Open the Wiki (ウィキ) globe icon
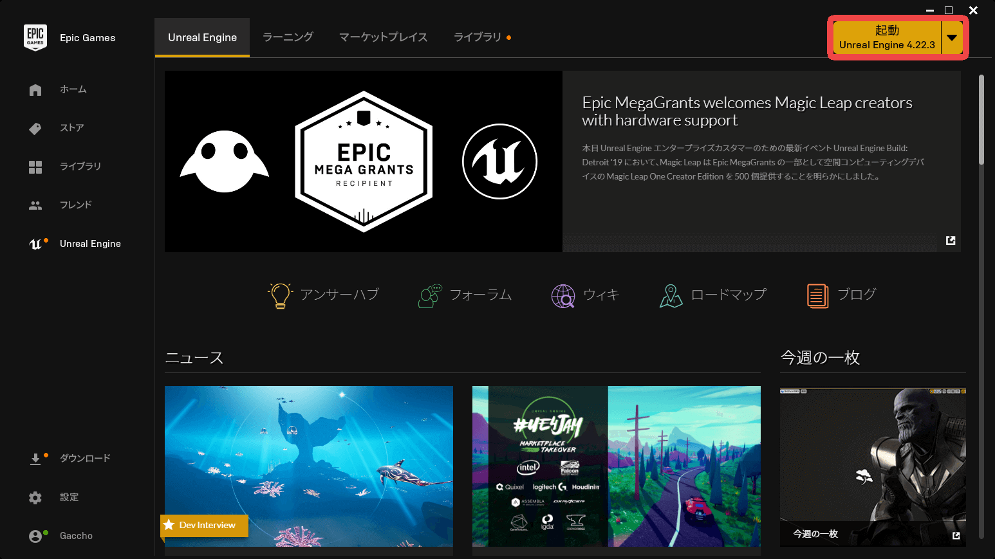Image resolution: width=995 pixels, height=559 pixels. 563,296
